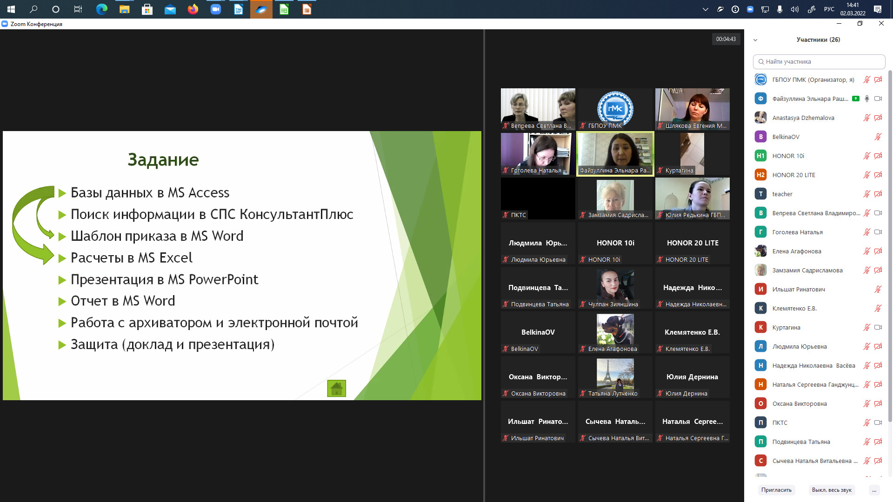This screenshot has width=893, height=502.
Task: Toggle the muted microphone for teacher
Action: tap(866, 194)
